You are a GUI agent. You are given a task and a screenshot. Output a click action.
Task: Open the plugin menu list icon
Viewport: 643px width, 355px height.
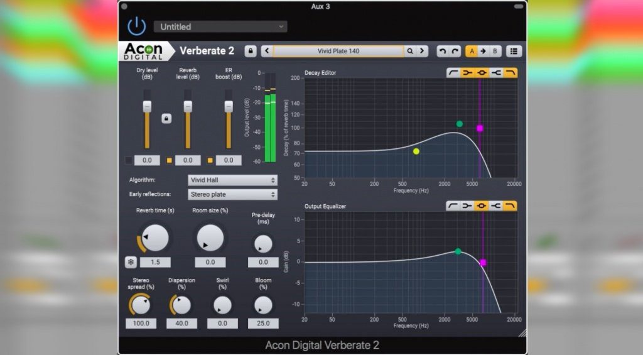tap(514, 52)
